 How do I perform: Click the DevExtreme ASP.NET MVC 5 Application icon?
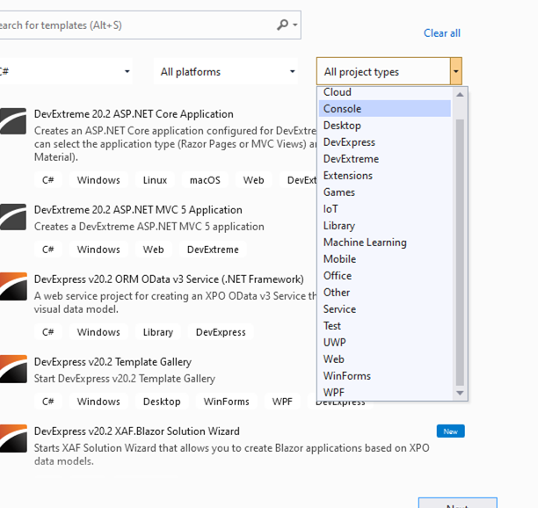[13, 217]
